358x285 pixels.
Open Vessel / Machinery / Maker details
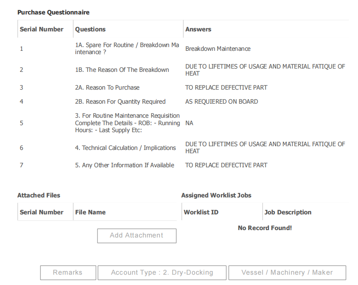tap(287, 273)
